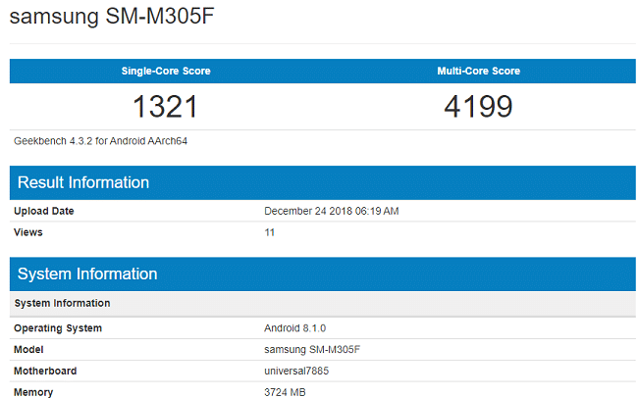The image size is (638, 398).
Task: Select the Motherboard row label
Action: coord(45,371)
